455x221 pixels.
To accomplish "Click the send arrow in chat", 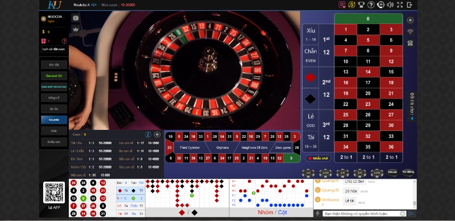I will tap(411, 214).
